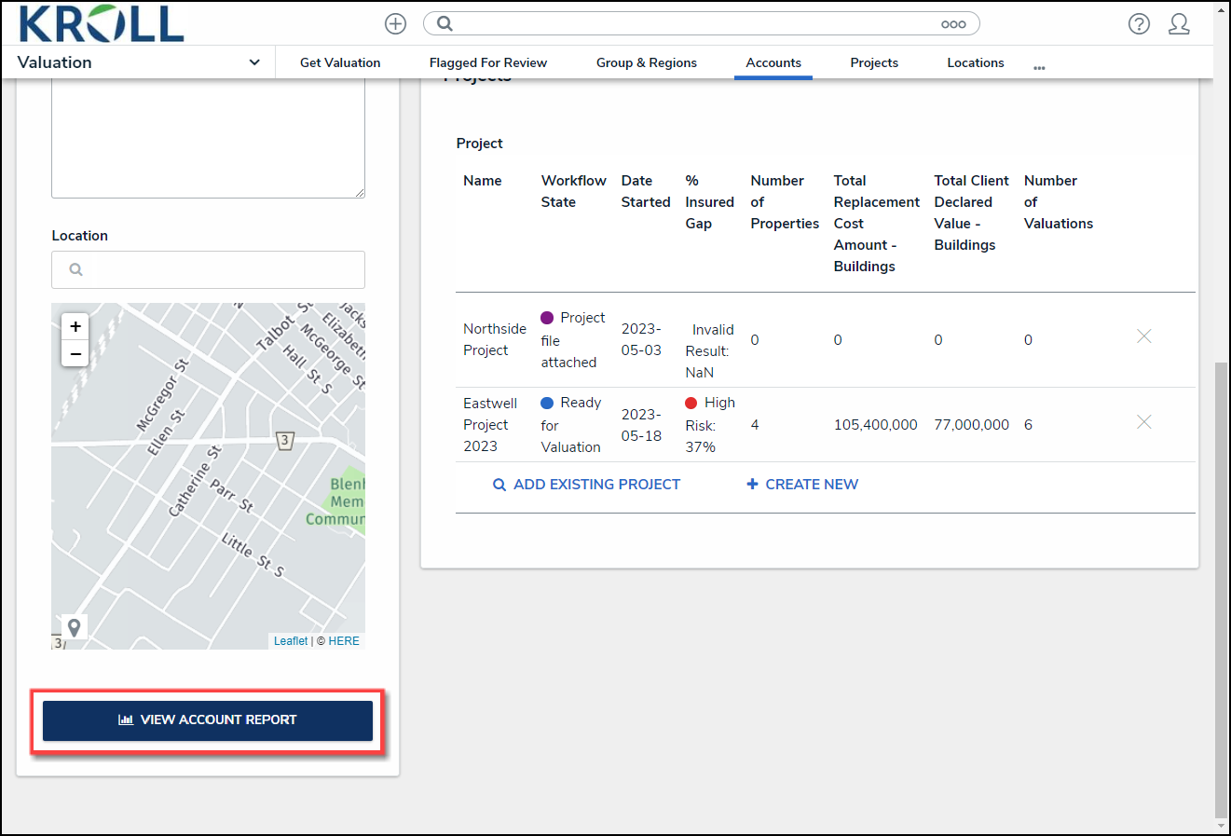Go to the Projects tab
1231x836 pixels.
[874, 62]
